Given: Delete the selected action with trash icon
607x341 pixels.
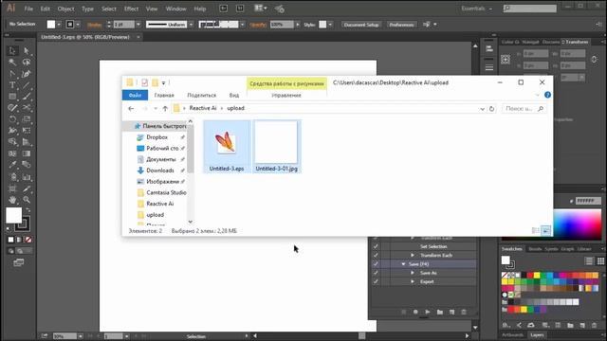Looking at the screenshot, I should pos(464,312).
